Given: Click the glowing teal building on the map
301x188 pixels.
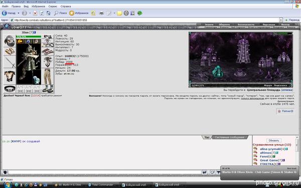Looking at the screenshot, I should [217, 71].
